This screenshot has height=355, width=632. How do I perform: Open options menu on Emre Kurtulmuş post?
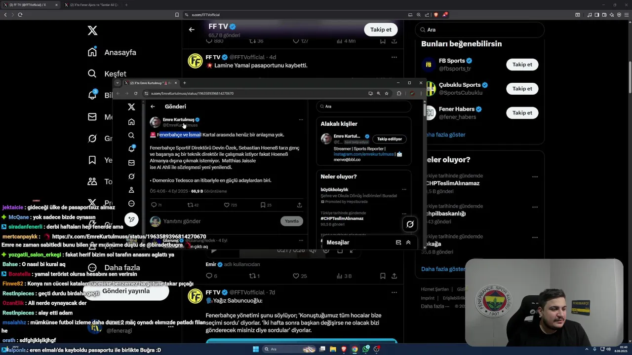301,120
